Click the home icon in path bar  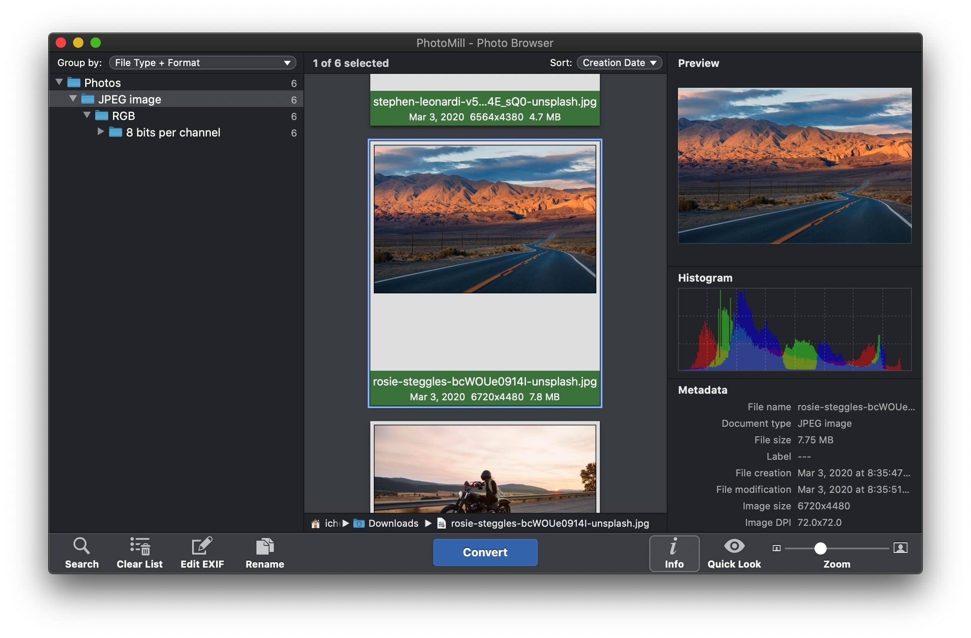316,523
